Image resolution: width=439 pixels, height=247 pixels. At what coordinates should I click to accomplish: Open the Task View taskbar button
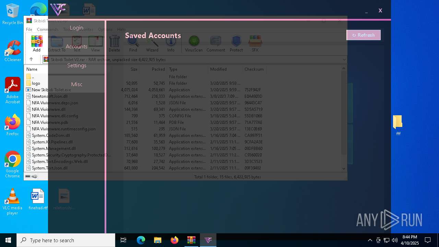pyautogui.click(x=123, y=240)
